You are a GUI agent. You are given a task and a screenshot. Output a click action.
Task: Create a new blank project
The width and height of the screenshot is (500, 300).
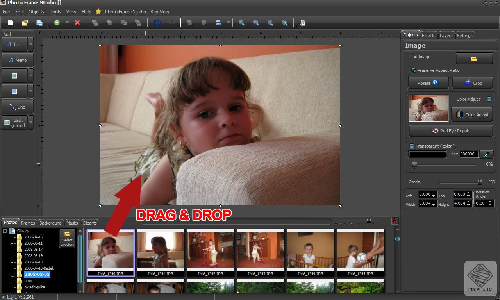tap(11, 23)
